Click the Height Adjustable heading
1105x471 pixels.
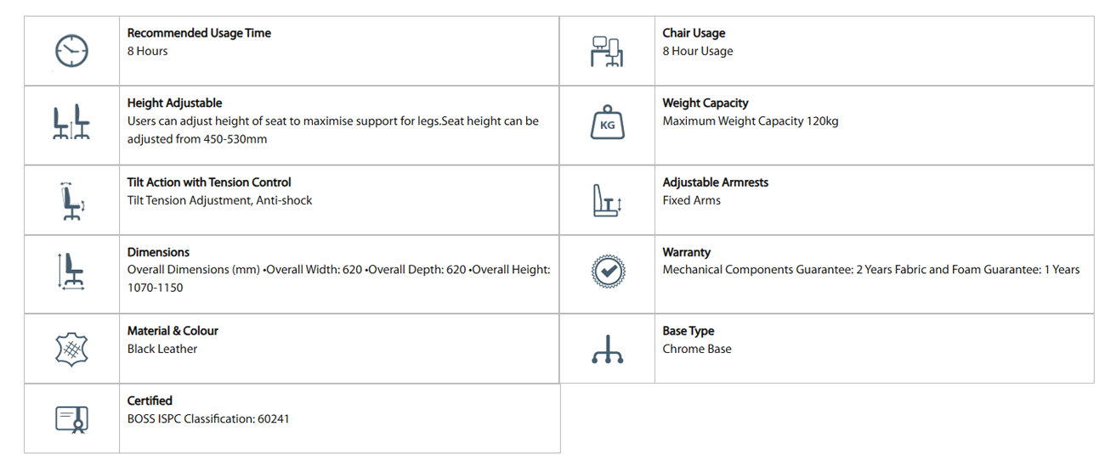pos(174,103)
